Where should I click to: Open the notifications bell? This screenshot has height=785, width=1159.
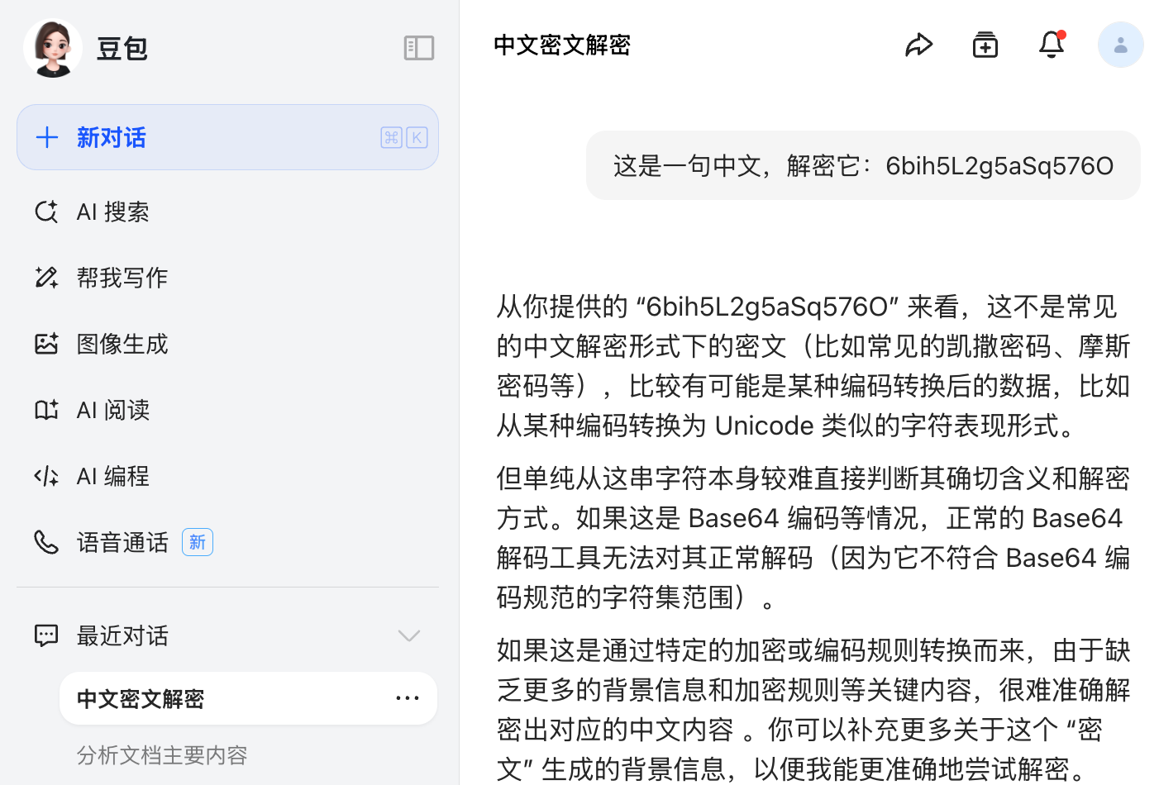click(x=1051, y=45)
